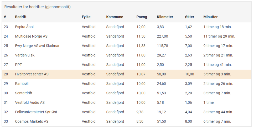Click the Resultater for bedrifter heading
This screenshot has height=129, width=254.
pyautogui.click(x=37, y=7)
